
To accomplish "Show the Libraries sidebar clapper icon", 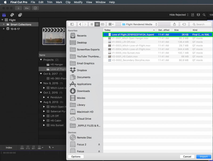I will tap(4, 15).
